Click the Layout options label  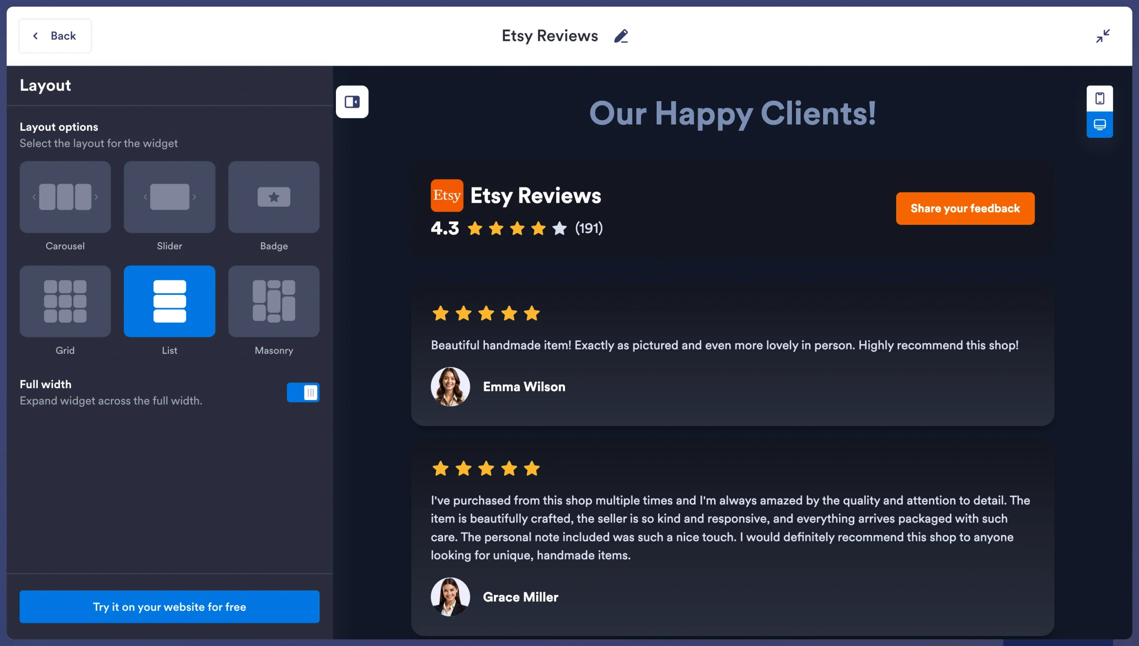tap(59, 127)
